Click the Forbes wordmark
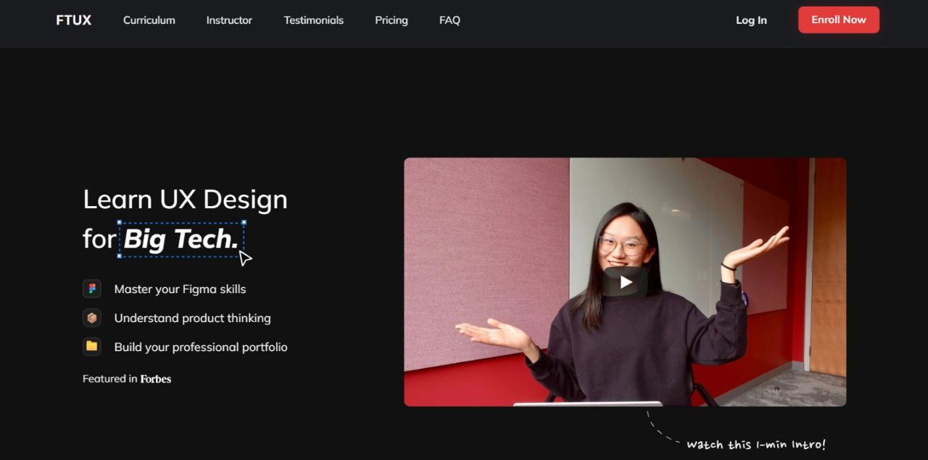The image size is (928, 460). click(156, 379)
